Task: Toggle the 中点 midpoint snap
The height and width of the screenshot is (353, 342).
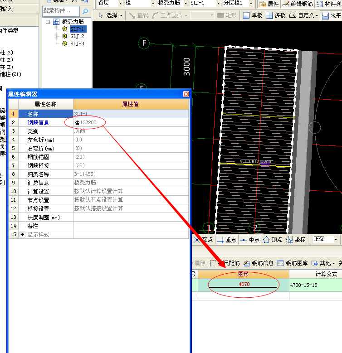Action: [249, 240]
